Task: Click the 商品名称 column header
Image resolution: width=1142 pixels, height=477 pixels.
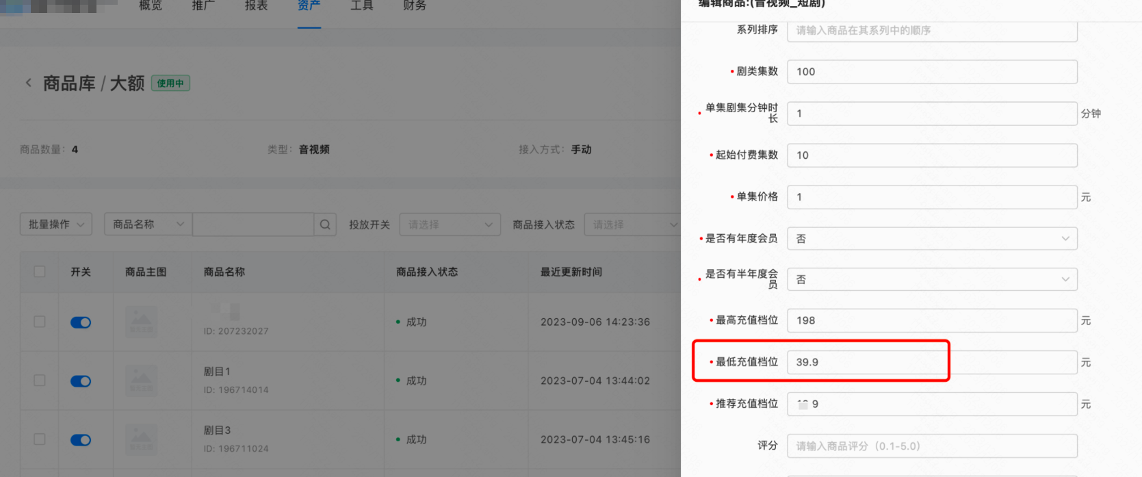Action: (x=224, y=272)
